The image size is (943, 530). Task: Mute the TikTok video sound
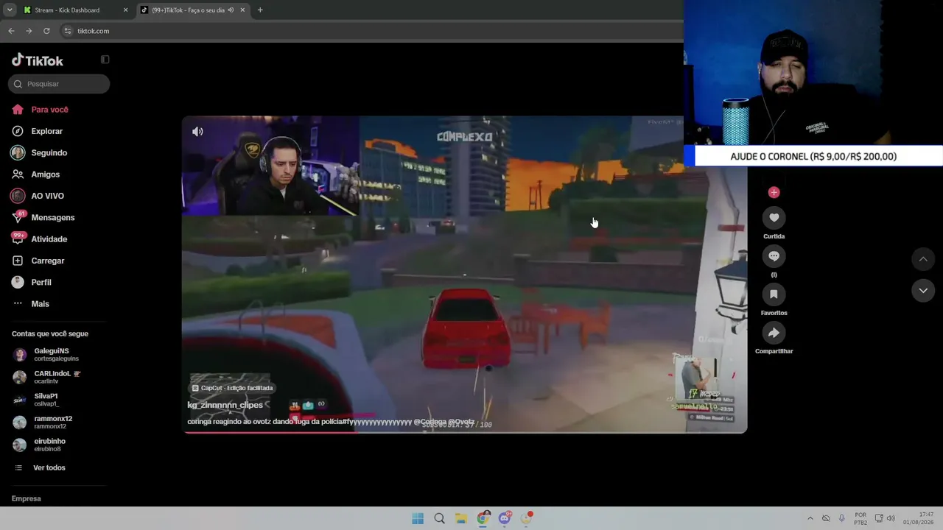(197, 132)
